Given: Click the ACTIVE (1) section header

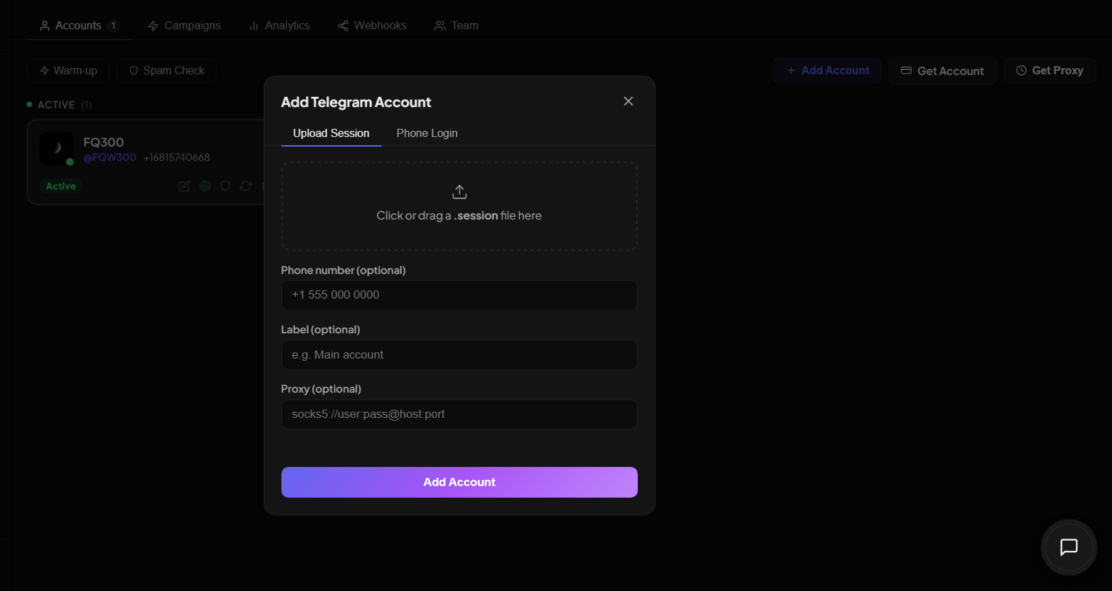Looking at the screenshot, I should pos(59,104).
